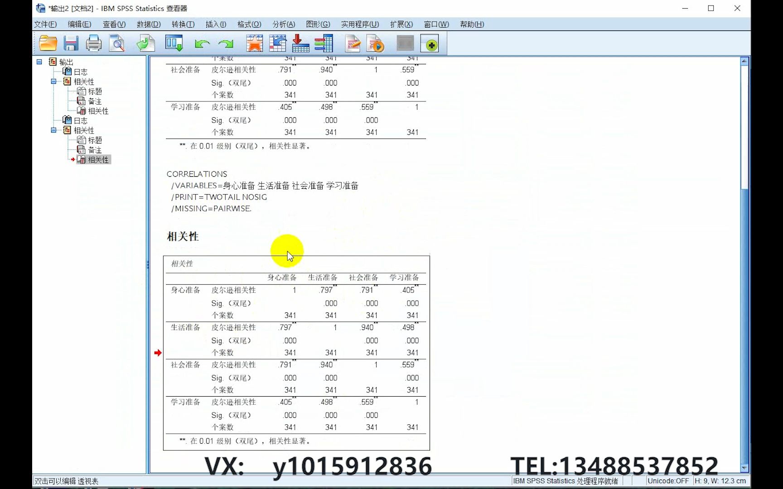Click the /VARIABLES= syntax line
Screen dimensions: 783x489
click(x=265, y=186)
